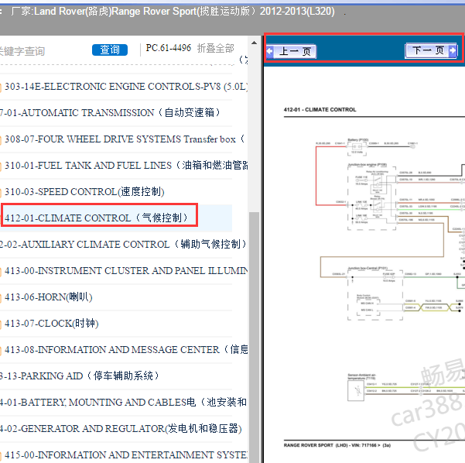Click the 查询 search button
Screen dimensions: 465x463
(x=110, y=50)
